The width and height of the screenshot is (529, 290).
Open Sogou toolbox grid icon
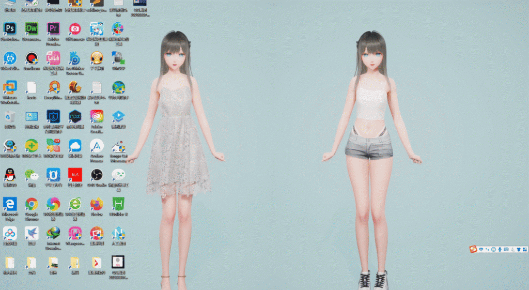pos(524,250)
